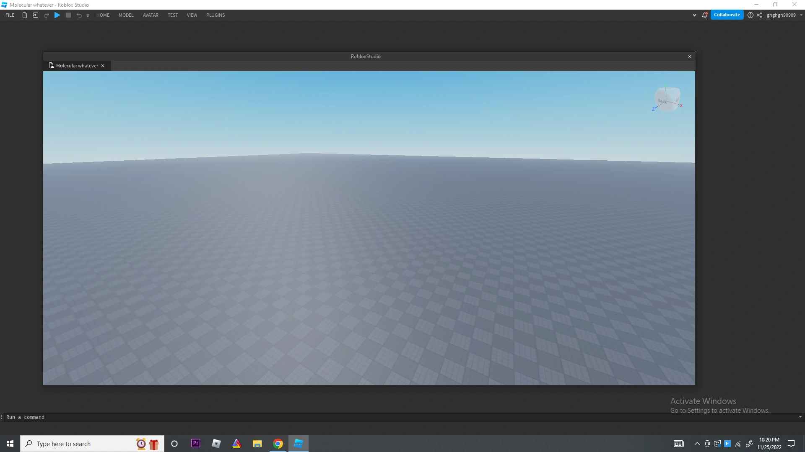This screenshot has height=452, width=805.
Task: Close the Molecular whatever document tab
Action: pyautogui.click(x=103, y=66)
